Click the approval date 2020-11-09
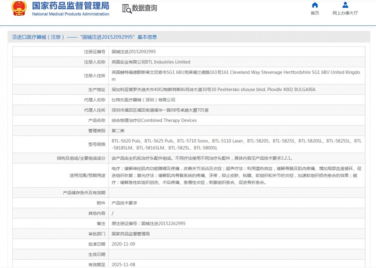376x268 pixels. [x=123, y=244]
